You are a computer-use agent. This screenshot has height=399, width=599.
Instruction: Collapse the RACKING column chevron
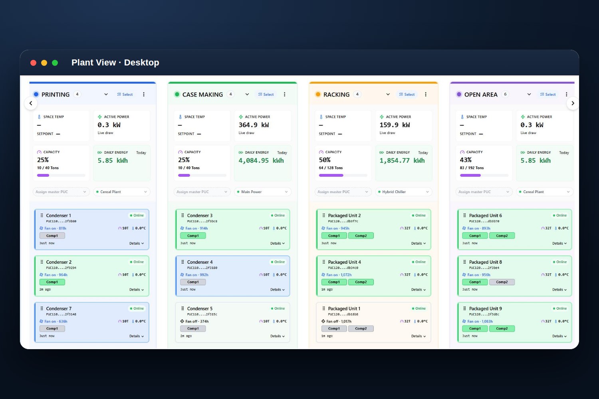pos(388,95)
